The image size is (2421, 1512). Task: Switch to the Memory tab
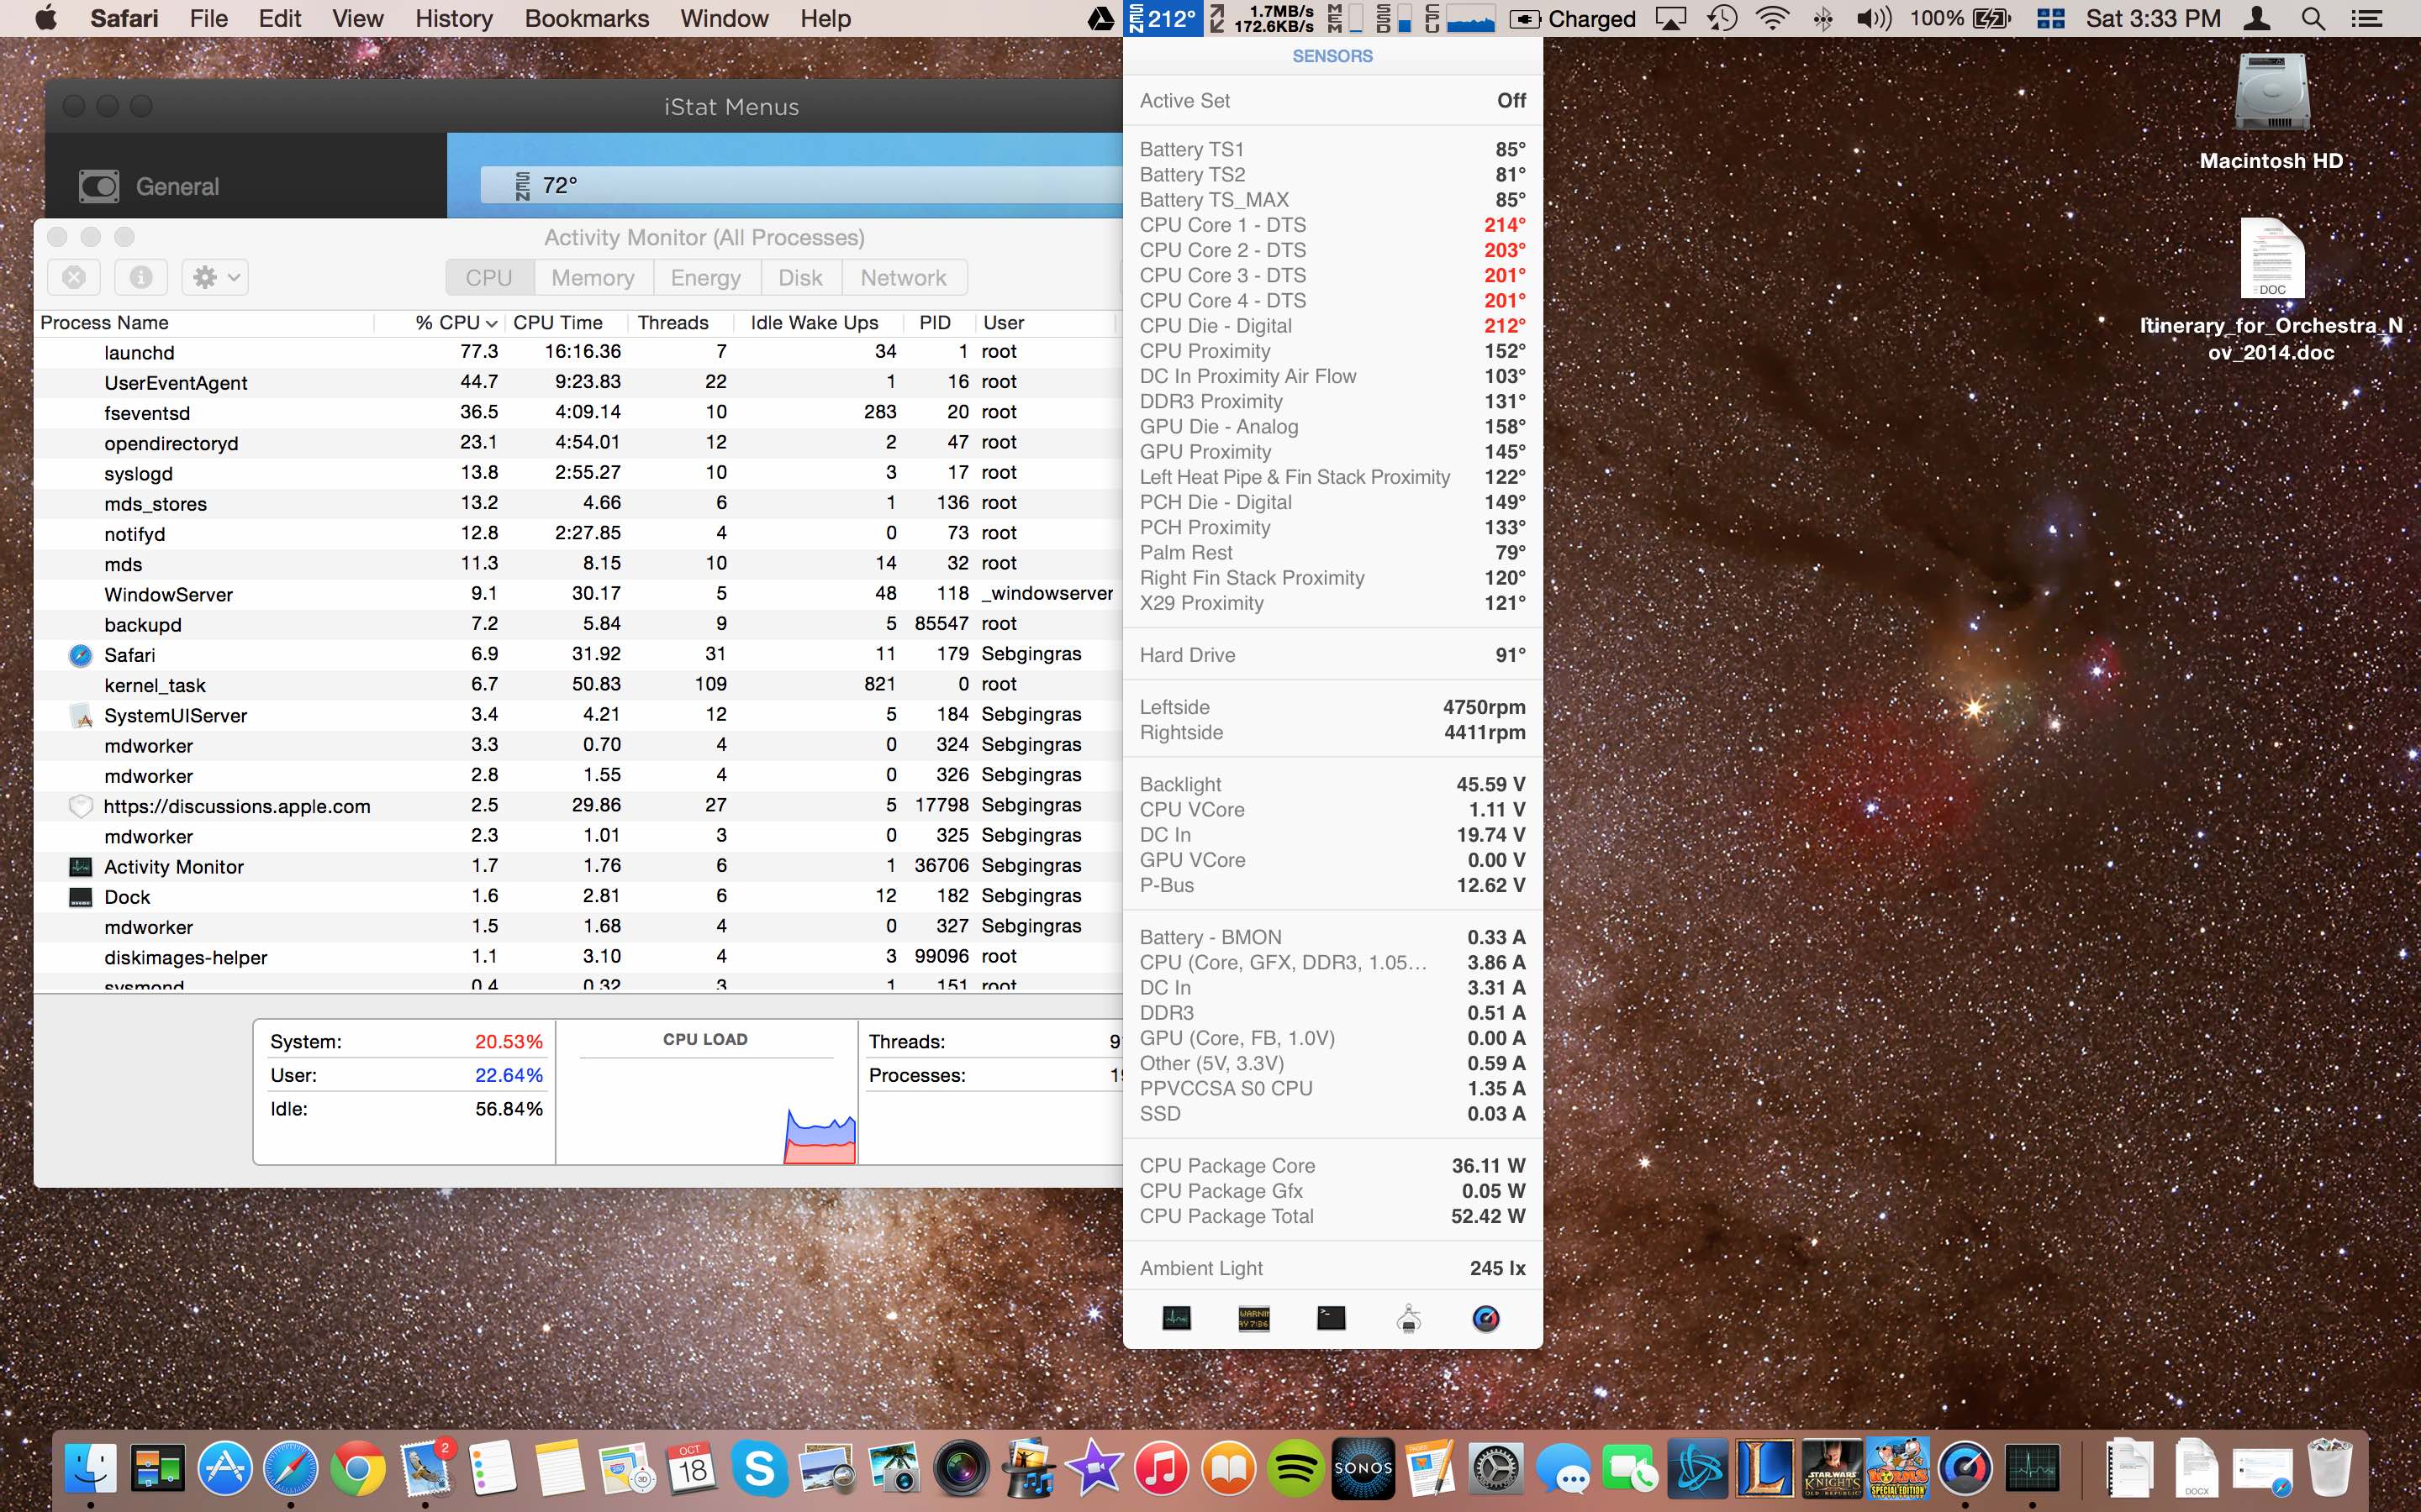click(593, 278)
